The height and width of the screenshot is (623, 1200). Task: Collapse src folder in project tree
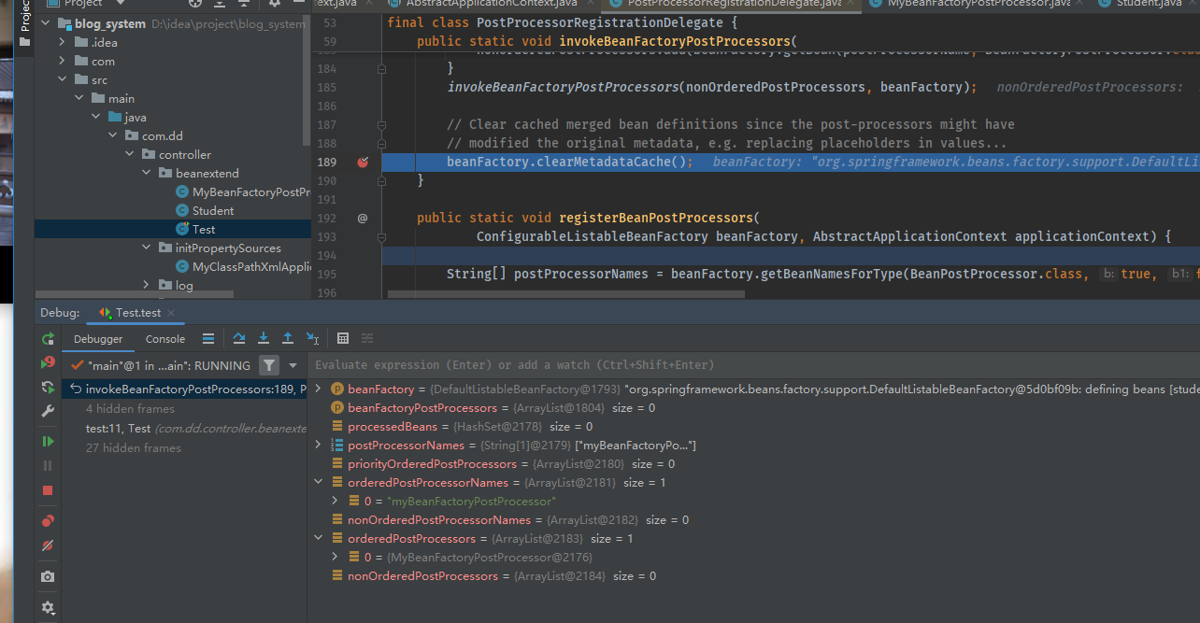[62, 79]
